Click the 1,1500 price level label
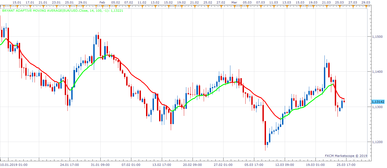 coord(378,37)
